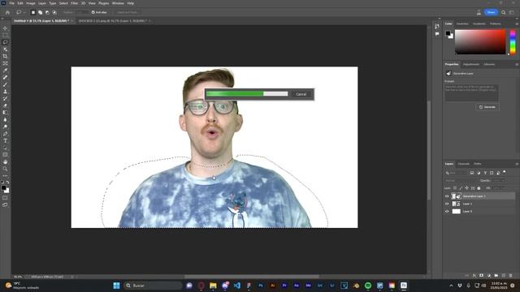Select the Move tool

point(5,28)
